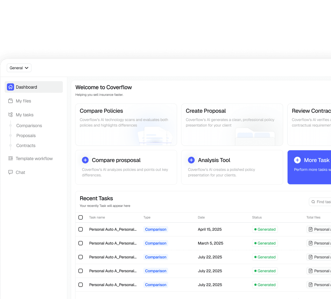331x299 pixels.
Task: Click the Welcome to Coverflow heading
Action: (x=103, y=87)
